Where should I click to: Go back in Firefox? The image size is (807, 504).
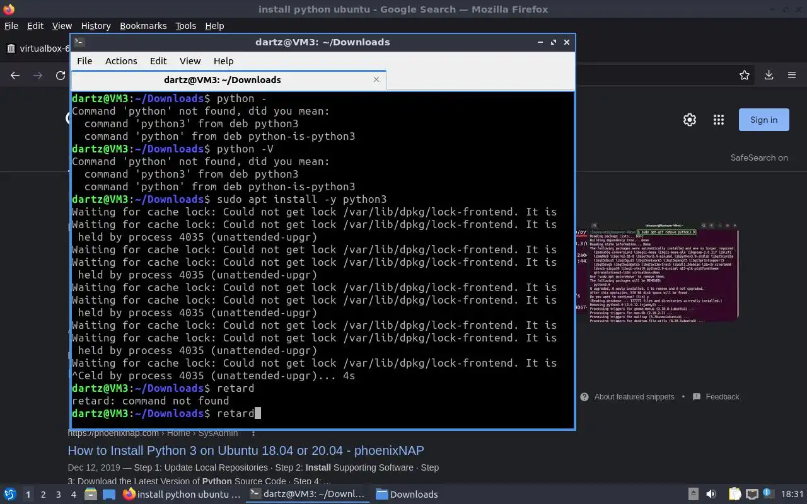(x=15, y=76)
